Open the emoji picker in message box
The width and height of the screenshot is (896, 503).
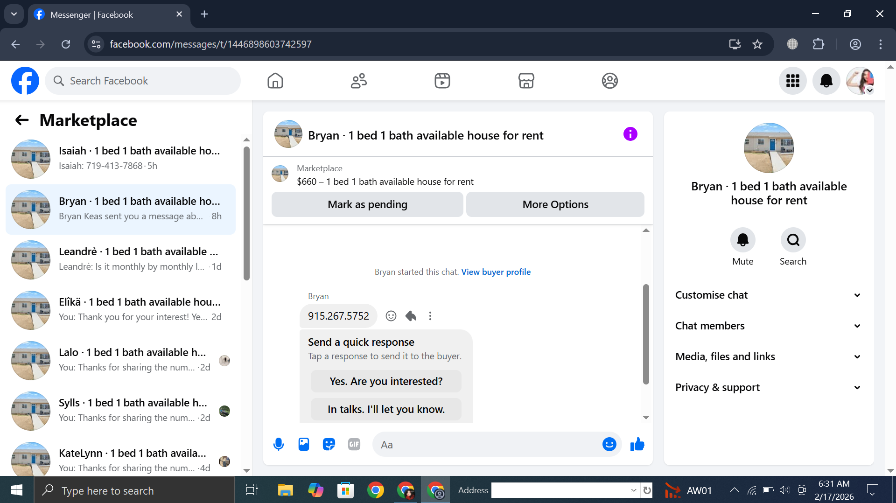609,444
